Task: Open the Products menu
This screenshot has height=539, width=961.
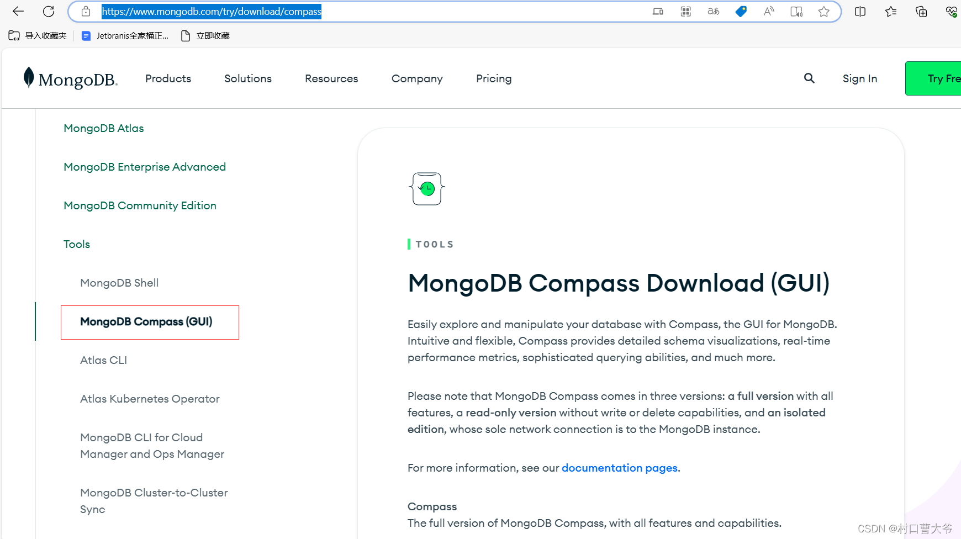Action: tap(168, 78)
